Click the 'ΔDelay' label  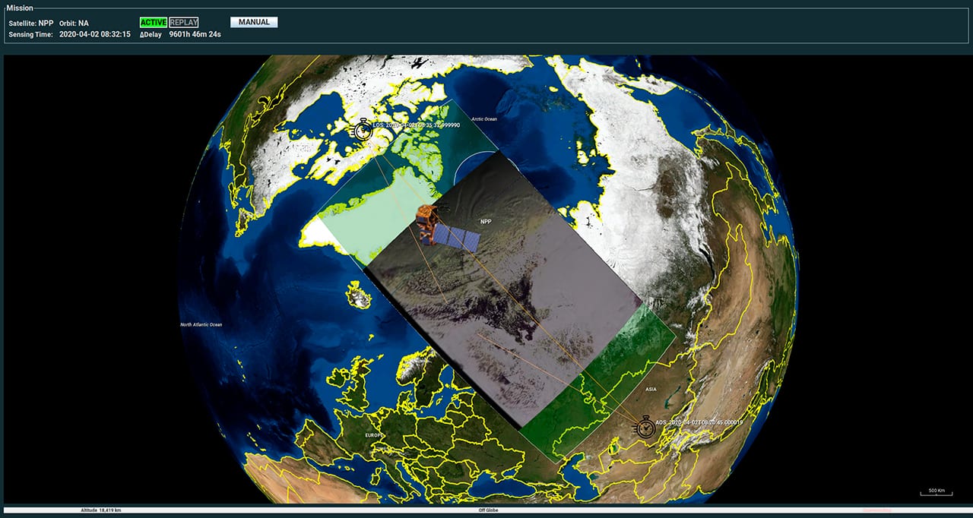tap(151, 34)
